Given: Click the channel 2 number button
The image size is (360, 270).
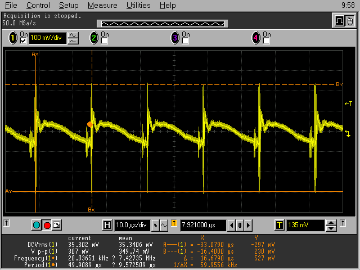Looking at the screenshot, I should click(94, 38).
